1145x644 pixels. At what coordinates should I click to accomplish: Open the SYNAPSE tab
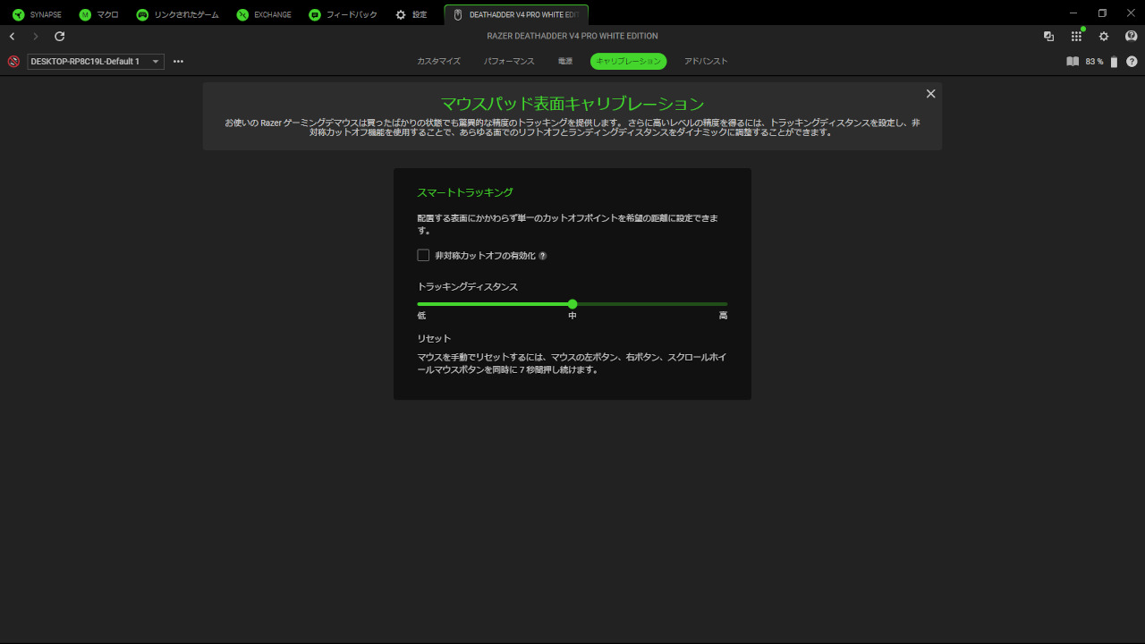(x=37, y=15)
